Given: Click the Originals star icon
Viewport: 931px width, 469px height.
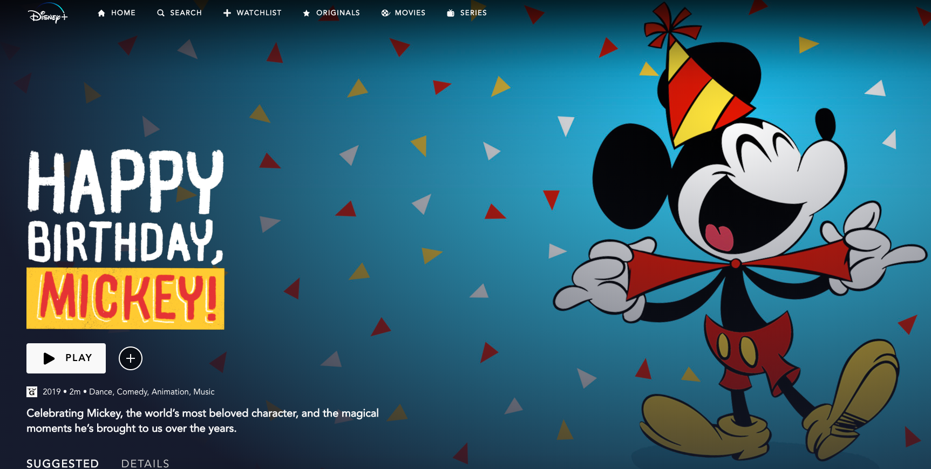Looking at the screenshot, I should (x=307, y=13).
